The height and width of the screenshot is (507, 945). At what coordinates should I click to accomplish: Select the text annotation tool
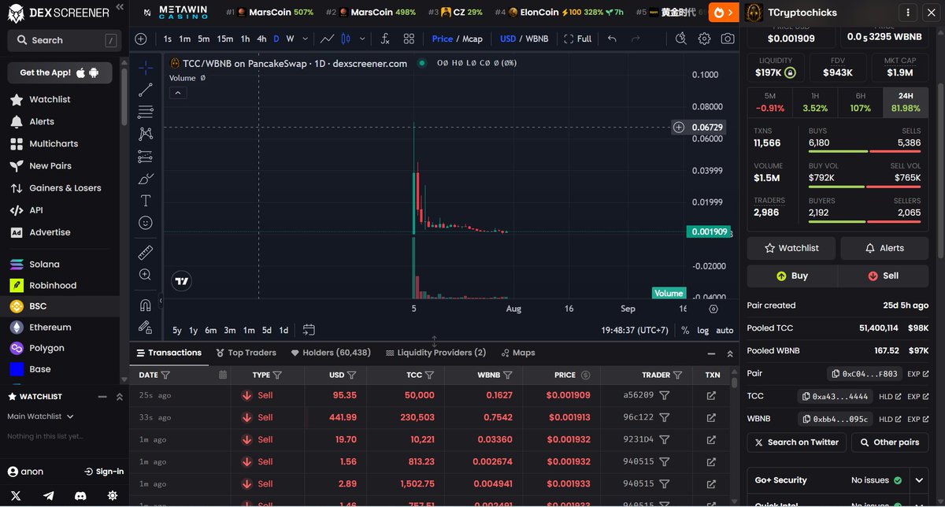pyautogui.click(x=146, y=201)
